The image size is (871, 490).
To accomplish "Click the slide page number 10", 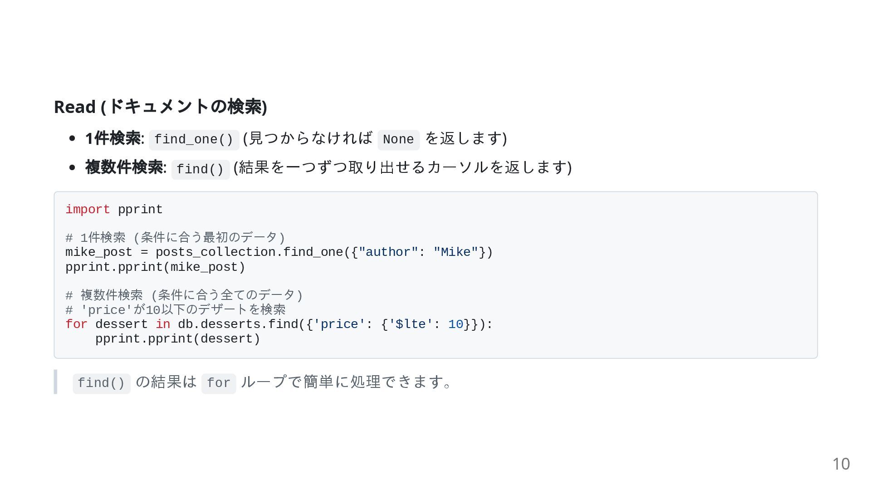I will click(841, 464).
